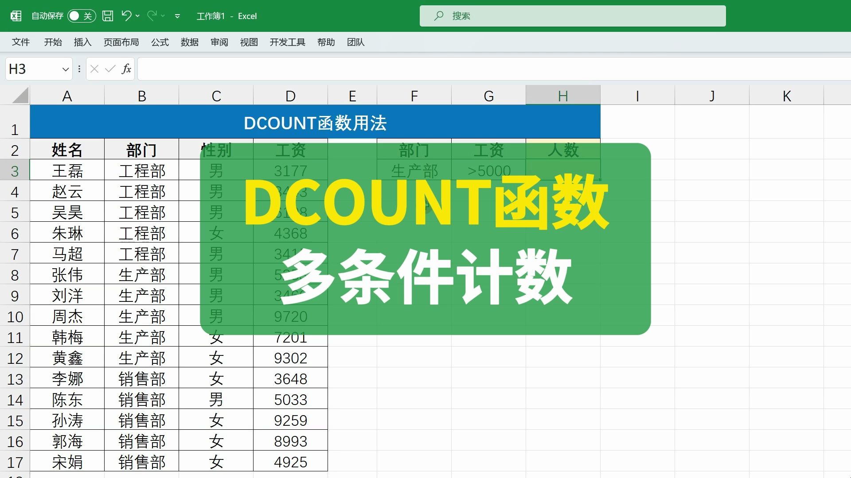Click cell containing 陈东
851x478 pixels.
pyautogui.click(x=67, y=399)
